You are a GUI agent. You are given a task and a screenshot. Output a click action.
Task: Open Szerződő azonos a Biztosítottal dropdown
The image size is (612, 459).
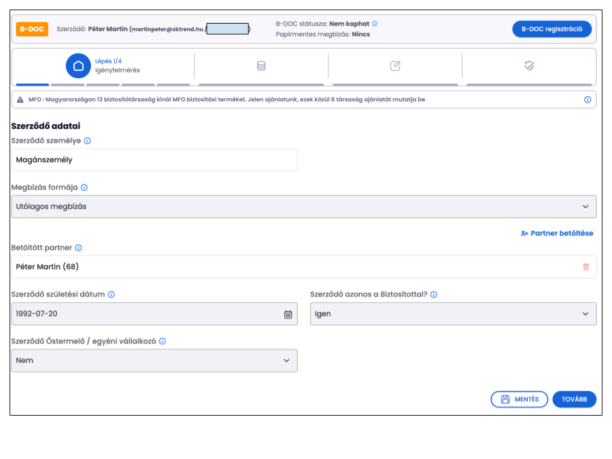click(x=453, y=314)
